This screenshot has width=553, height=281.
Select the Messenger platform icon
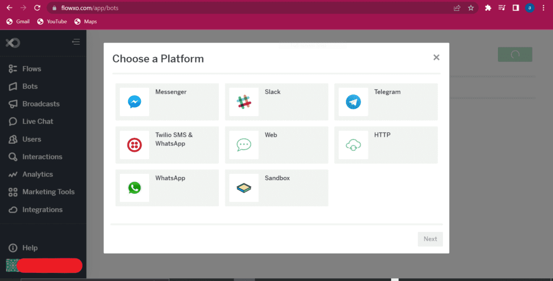tap(134, 102)
